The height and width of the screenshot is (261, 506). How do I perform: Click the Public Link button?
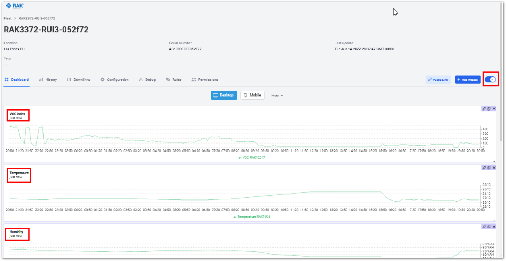click(x=438, y=80)
